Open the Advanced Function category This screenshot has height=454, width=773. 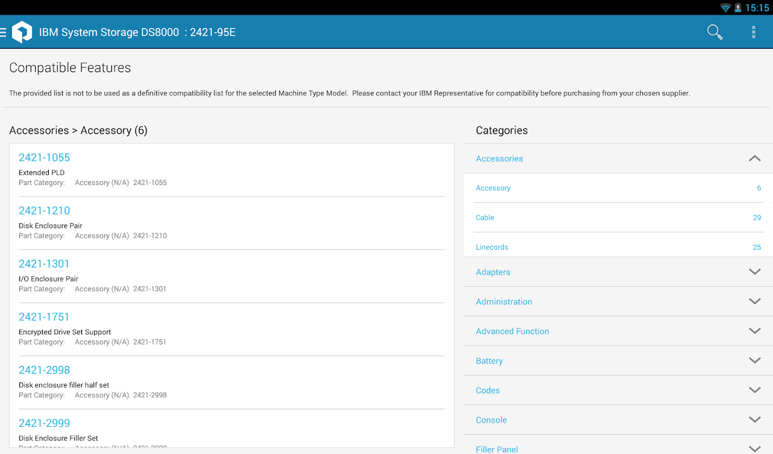click(618, 331)
